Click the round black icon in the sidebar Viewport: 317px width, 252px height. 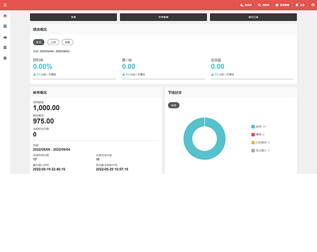click(x=5, y=58)
